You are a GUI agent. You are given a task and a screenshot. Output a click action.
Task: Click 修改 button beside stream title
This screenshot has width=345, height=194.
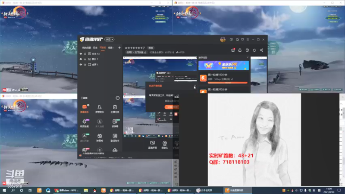pos(151,48)
